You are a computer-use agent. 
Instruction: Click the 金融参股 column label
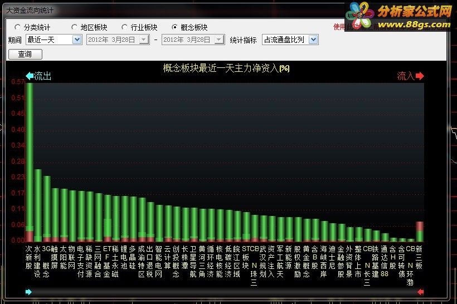(x=341, y=262)
